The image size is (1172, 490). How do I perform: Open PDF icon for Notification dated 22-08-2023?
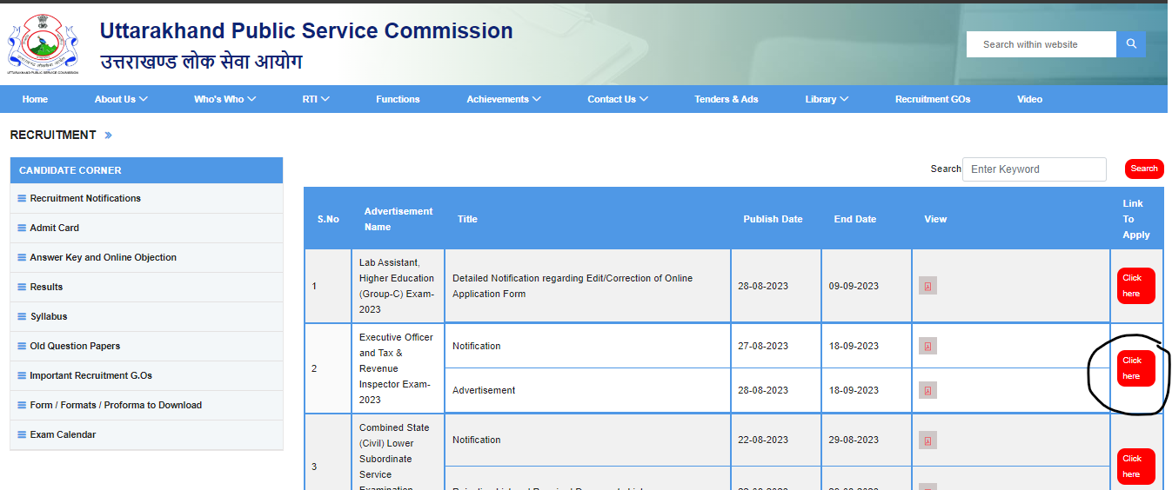928,440
